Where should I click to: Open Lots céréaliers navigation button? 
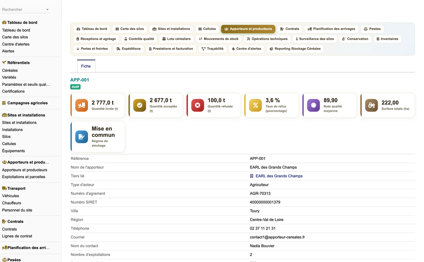click(176, 39)
